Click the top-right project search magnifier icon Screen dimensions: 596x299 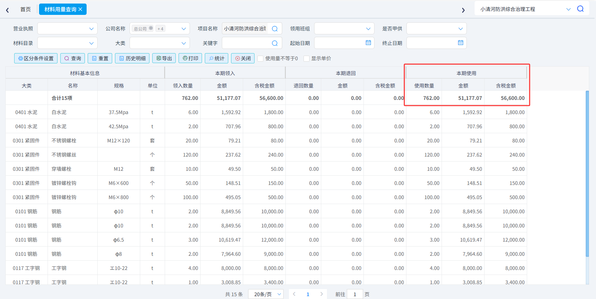tap(580, 9)
